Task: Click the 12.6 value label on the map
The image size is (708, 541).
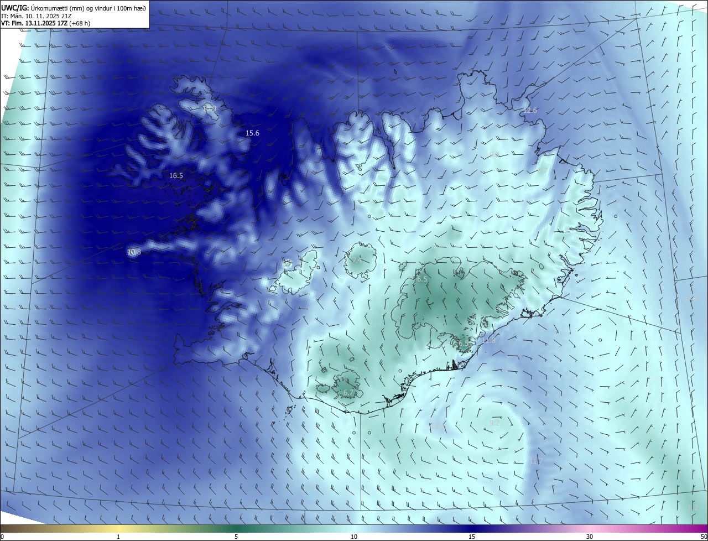Action: click(x=530, y=111)
